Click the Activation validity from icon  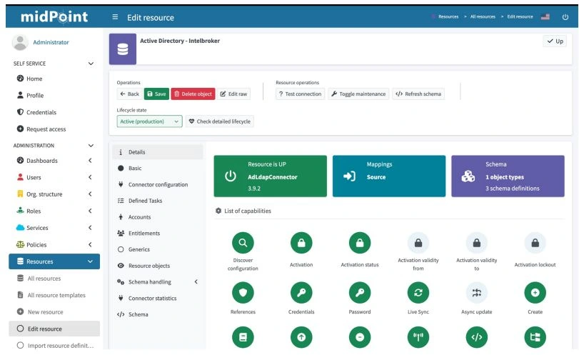[x=418, y=243]
